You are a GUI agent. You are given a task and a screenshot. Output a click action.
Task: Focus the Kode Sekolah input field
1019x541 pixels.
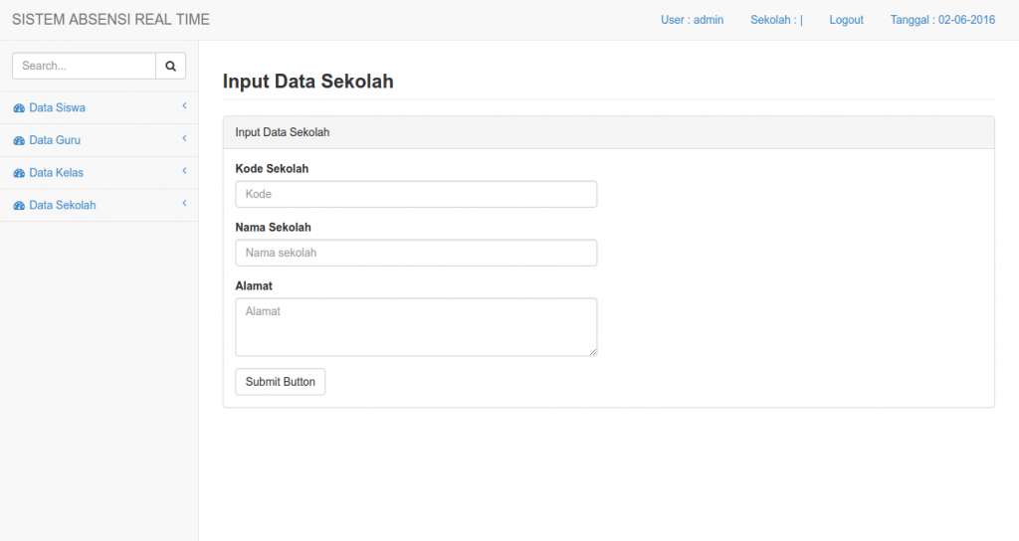[x=416, y=194]
